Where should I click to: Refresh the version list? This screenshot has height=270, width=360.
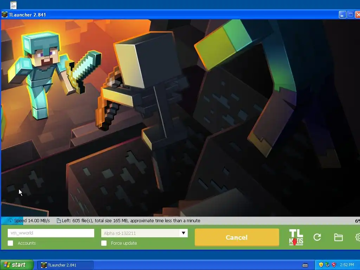coord(317,237)
